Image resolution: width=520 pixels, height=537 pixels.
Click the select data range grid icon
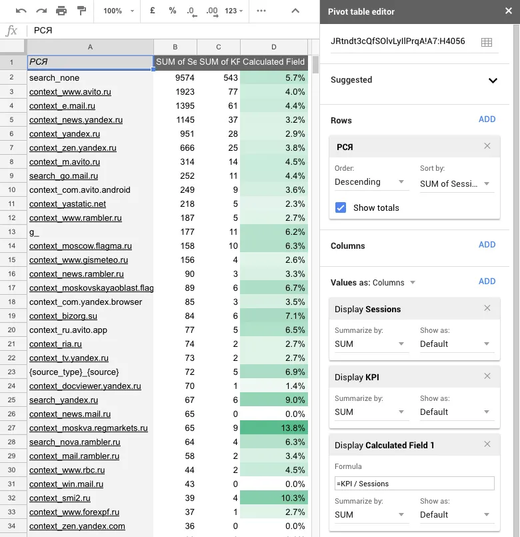pos(487,42)
